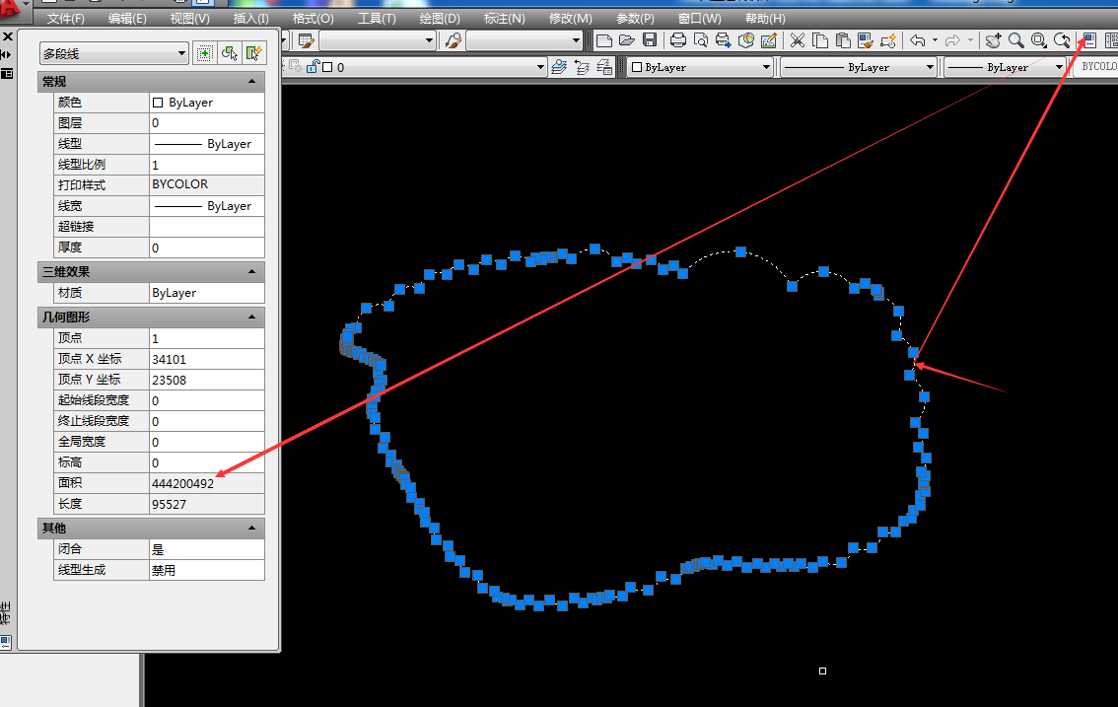
Task: Click the Layer Previous icon
Action: [x=582, y=67]
